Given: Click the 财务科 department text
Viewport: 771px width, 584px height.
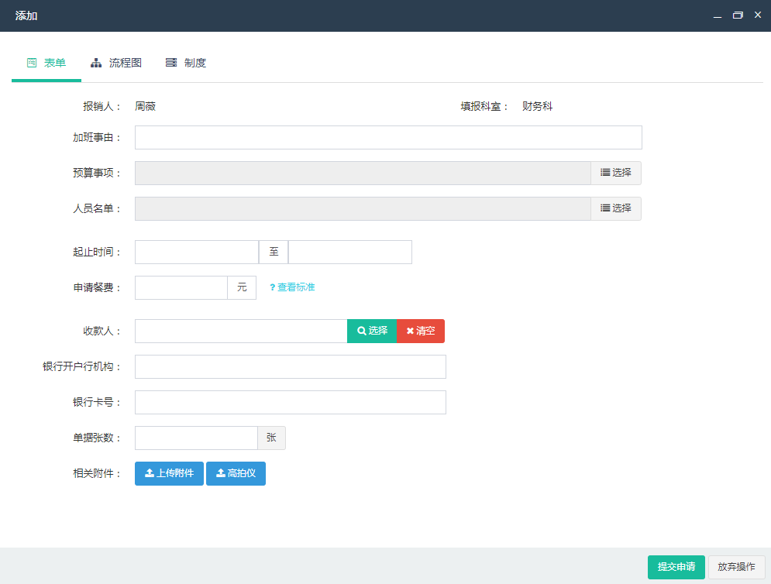Looking at the screenshot, I should click(537, 106).
